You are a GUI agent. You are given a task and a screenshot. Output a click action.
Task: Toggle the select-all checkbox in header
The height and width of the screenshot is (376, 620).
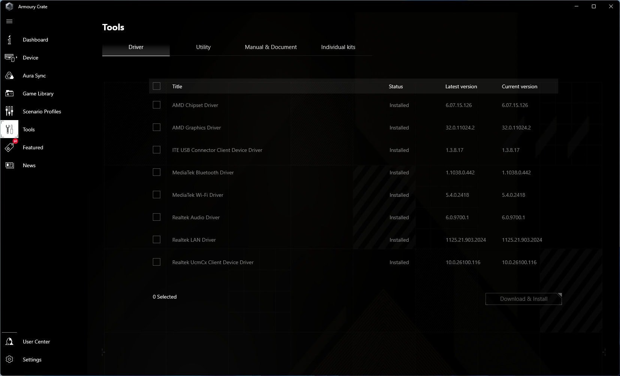pos(157,86)
